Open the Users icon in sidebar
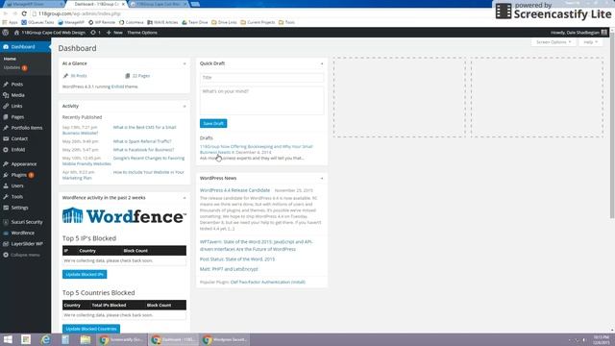 (6, 185)
